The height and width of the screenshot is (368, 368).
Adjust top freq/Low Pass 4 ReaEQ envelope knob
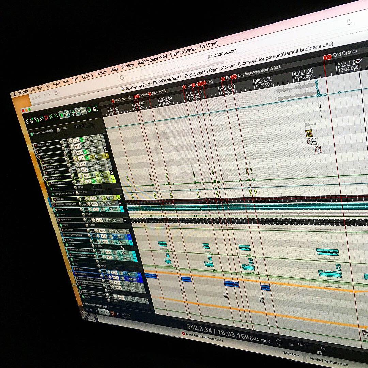tap(58, 130)
